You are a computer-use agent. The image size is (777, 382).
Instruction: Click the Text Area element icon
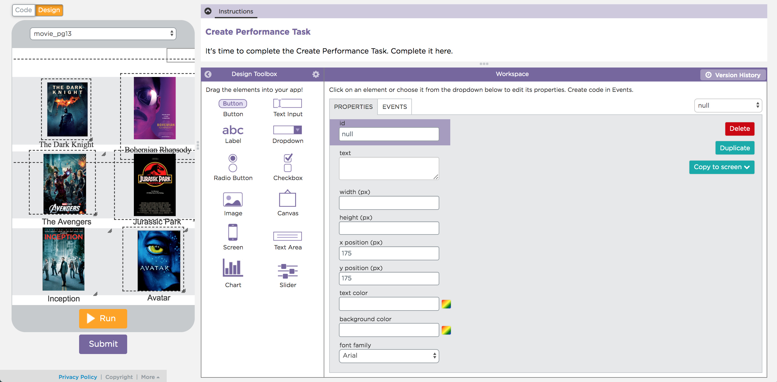(287, 236)
